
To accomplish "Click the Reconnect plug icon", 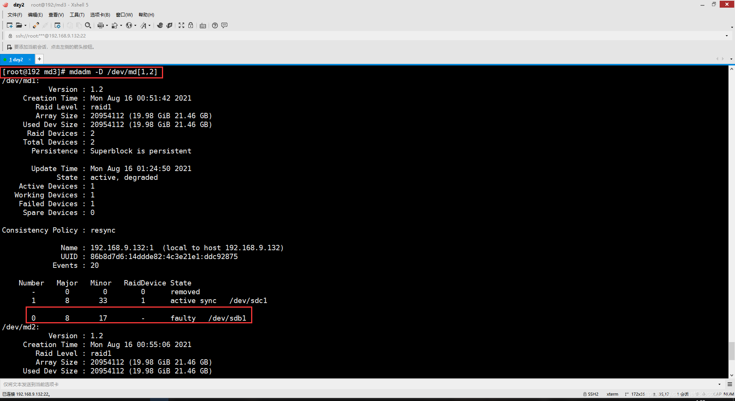I will pyautogui.click(x=36, y=25).
